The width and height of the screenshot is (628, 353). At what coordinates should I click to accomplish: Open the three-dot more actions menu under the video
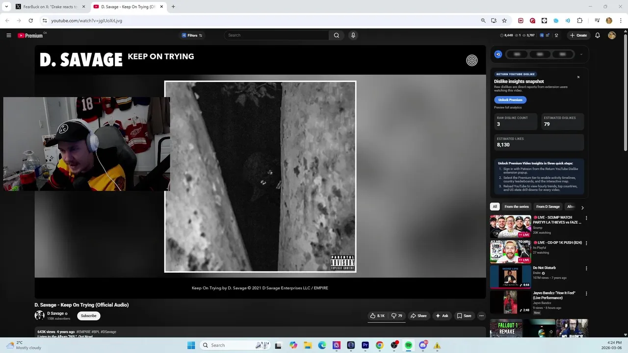(x=481, y=316)
